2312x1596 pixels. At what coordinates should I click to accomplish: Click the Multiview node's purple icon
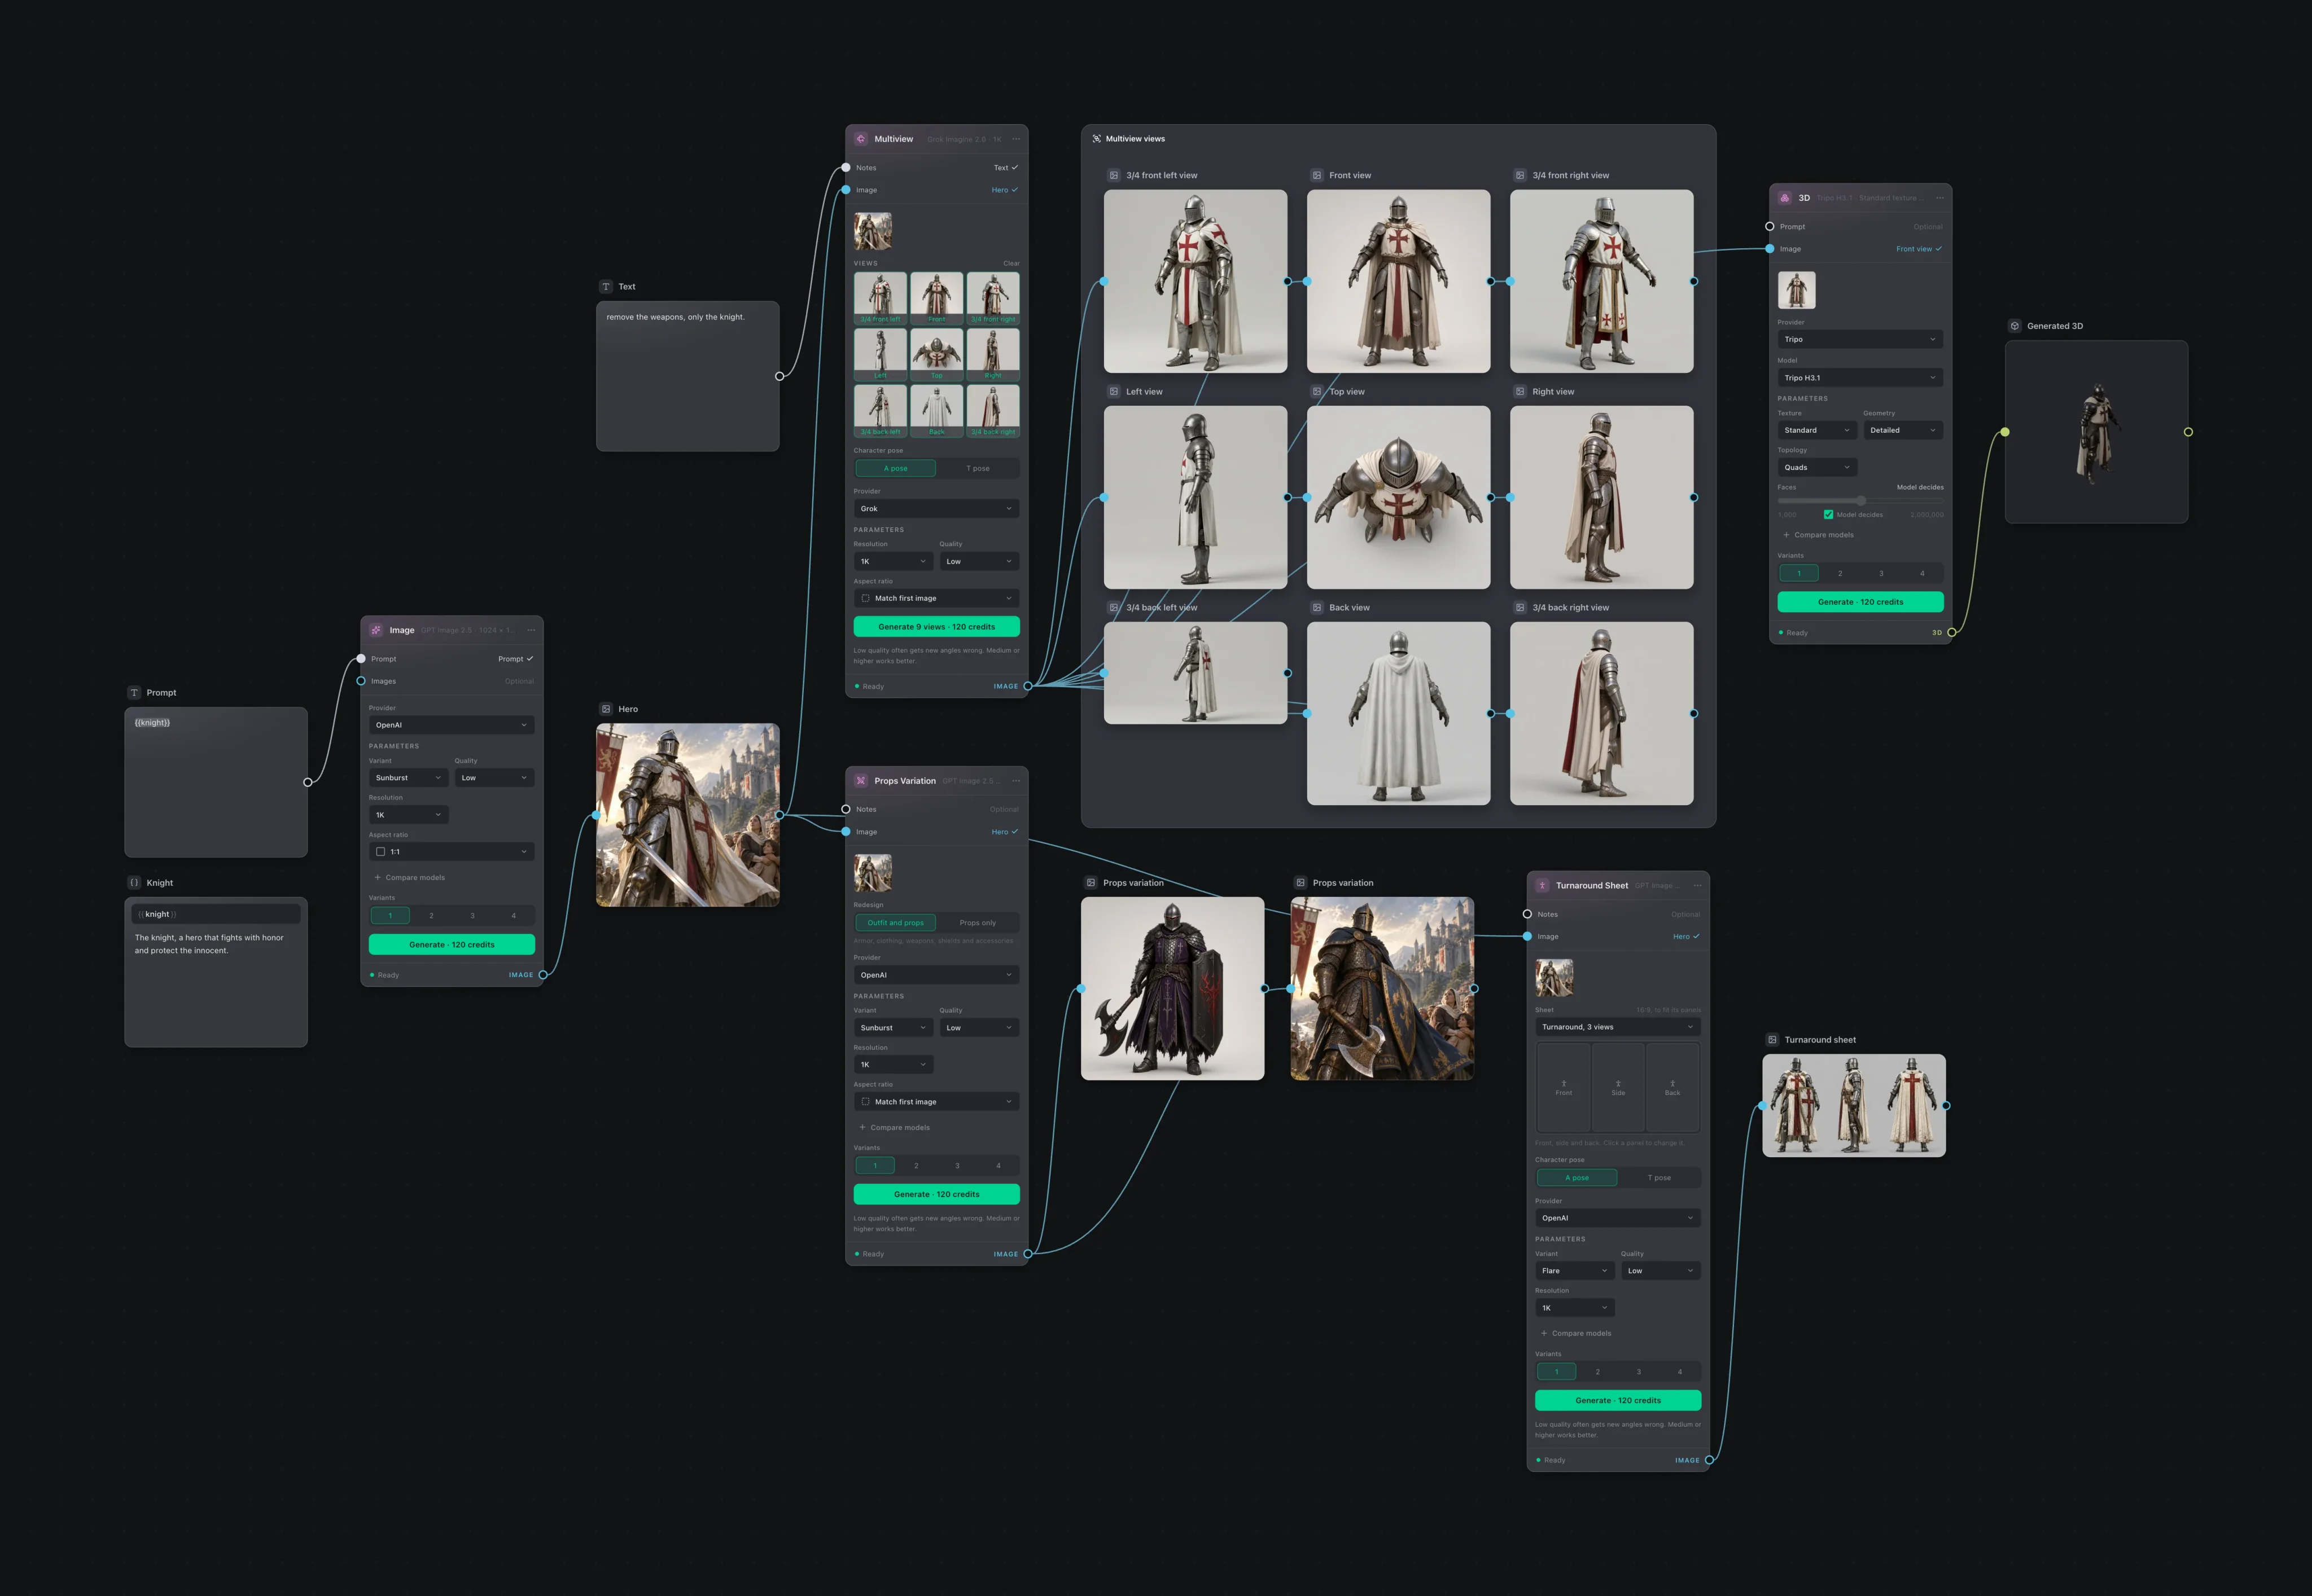click(x=861, y=139)
